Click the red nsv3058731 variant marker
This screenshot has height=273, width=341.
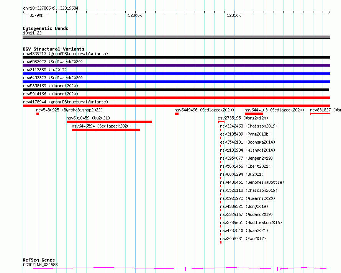(x=221, y=242)
